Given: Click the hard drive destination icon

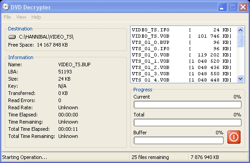Looking at the screenshot, I should click(x=12, y=37).
